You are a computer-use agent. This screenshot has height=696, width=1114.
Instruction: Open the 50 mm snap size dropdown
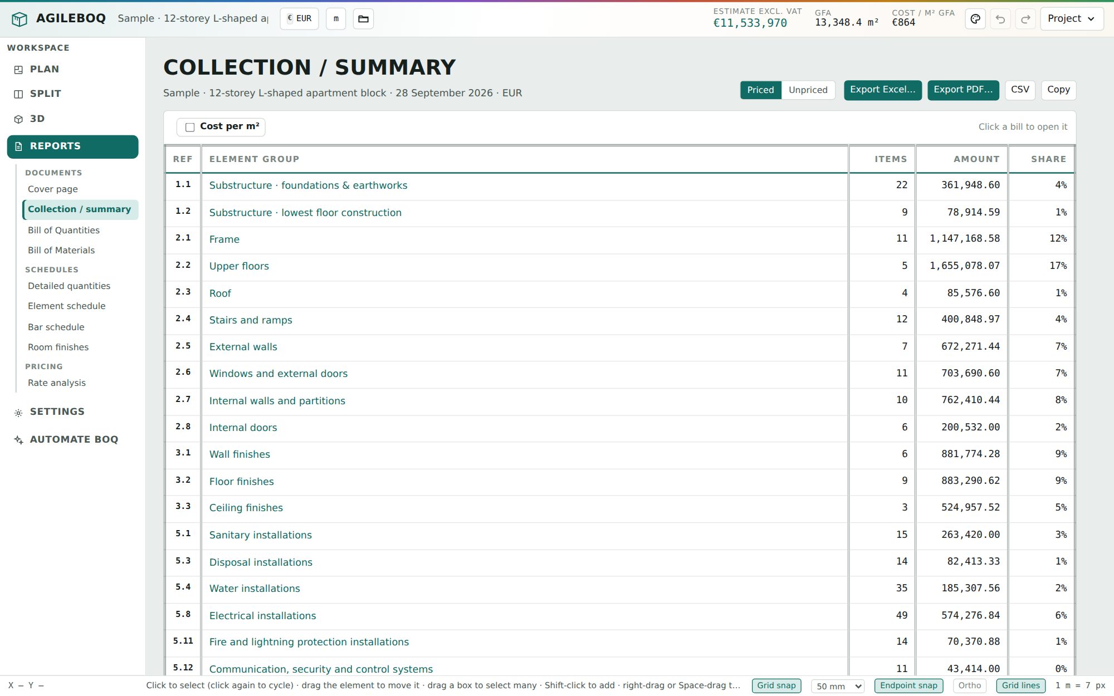click(x=838, y=686)
